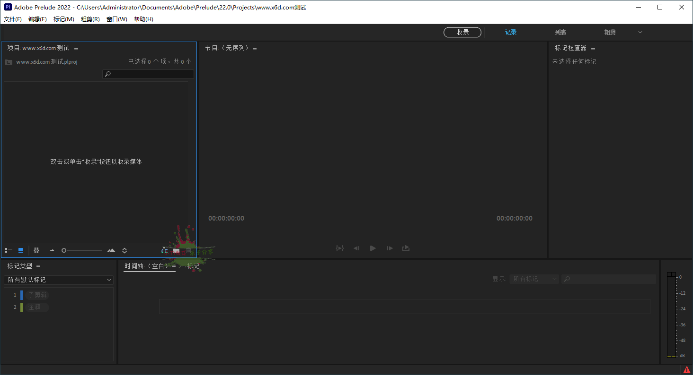Screen dimensions: 693x375
Task: Open the 文件 menu
Action: pyautogui.click(x=12, y=19)
